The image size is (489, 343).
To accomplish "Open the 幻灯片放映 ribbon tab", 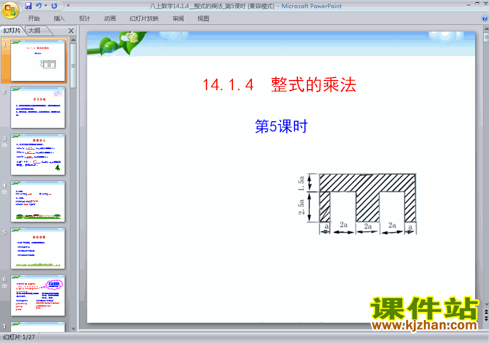I will [144, 18].
